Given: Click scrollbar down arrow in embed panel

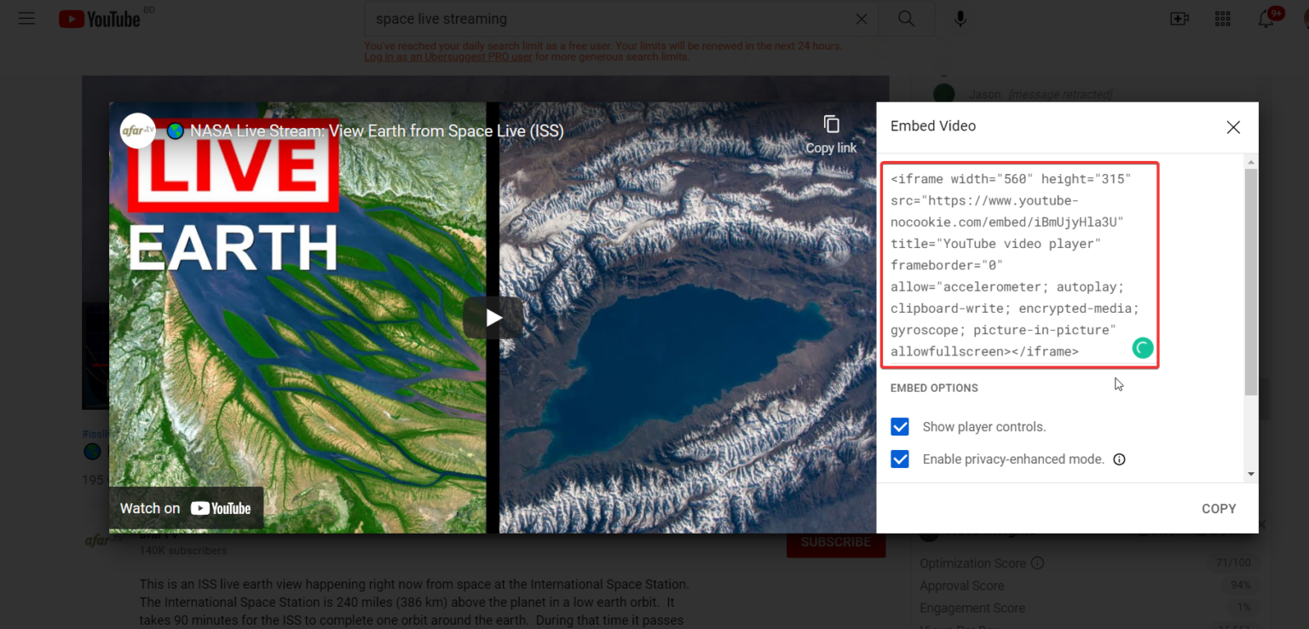Looking at the screenshot, I should click(x=1251, y=474).
